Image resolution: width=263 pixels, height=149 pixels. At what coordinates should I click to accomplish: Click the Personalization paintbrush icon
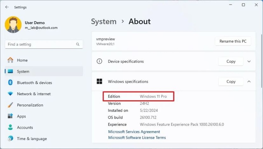[10, 105]
